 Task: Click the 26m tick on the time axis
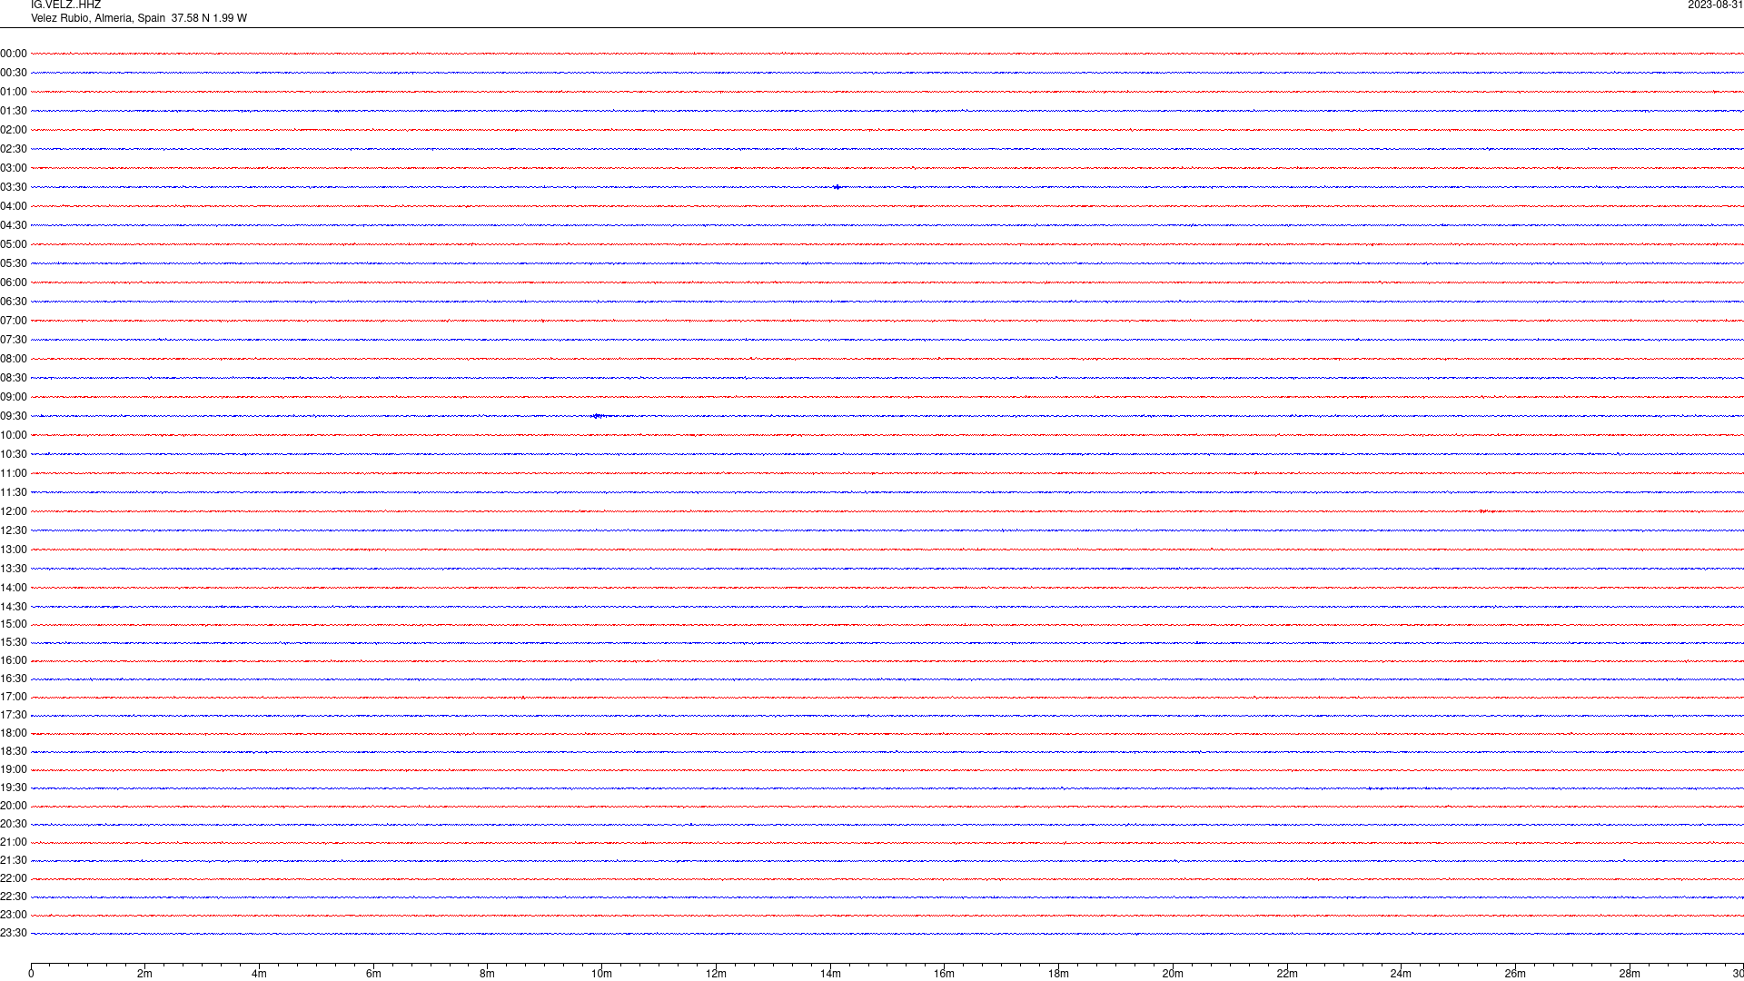click(x=1515, y=974)
